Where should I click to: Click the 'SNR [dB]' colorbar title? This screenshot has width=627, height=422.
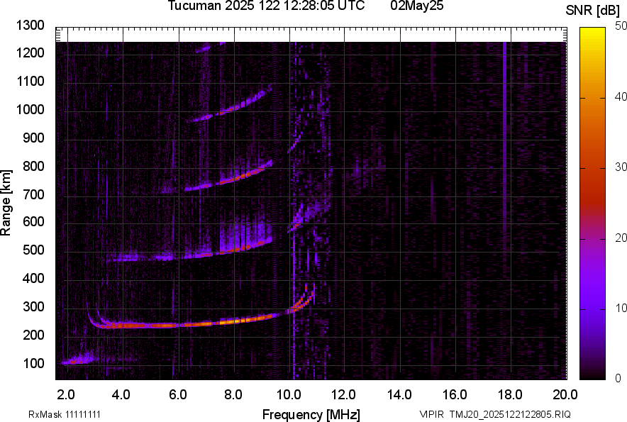pos(592,11)
